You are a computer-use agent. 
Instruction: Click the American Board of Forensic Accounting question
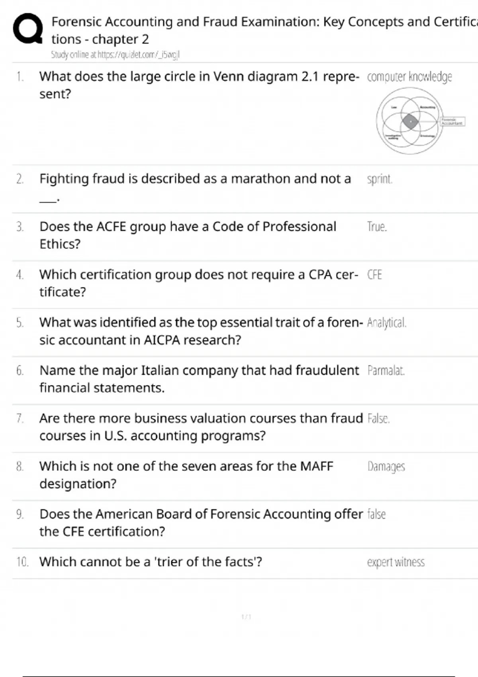click(x=201, y=522)
